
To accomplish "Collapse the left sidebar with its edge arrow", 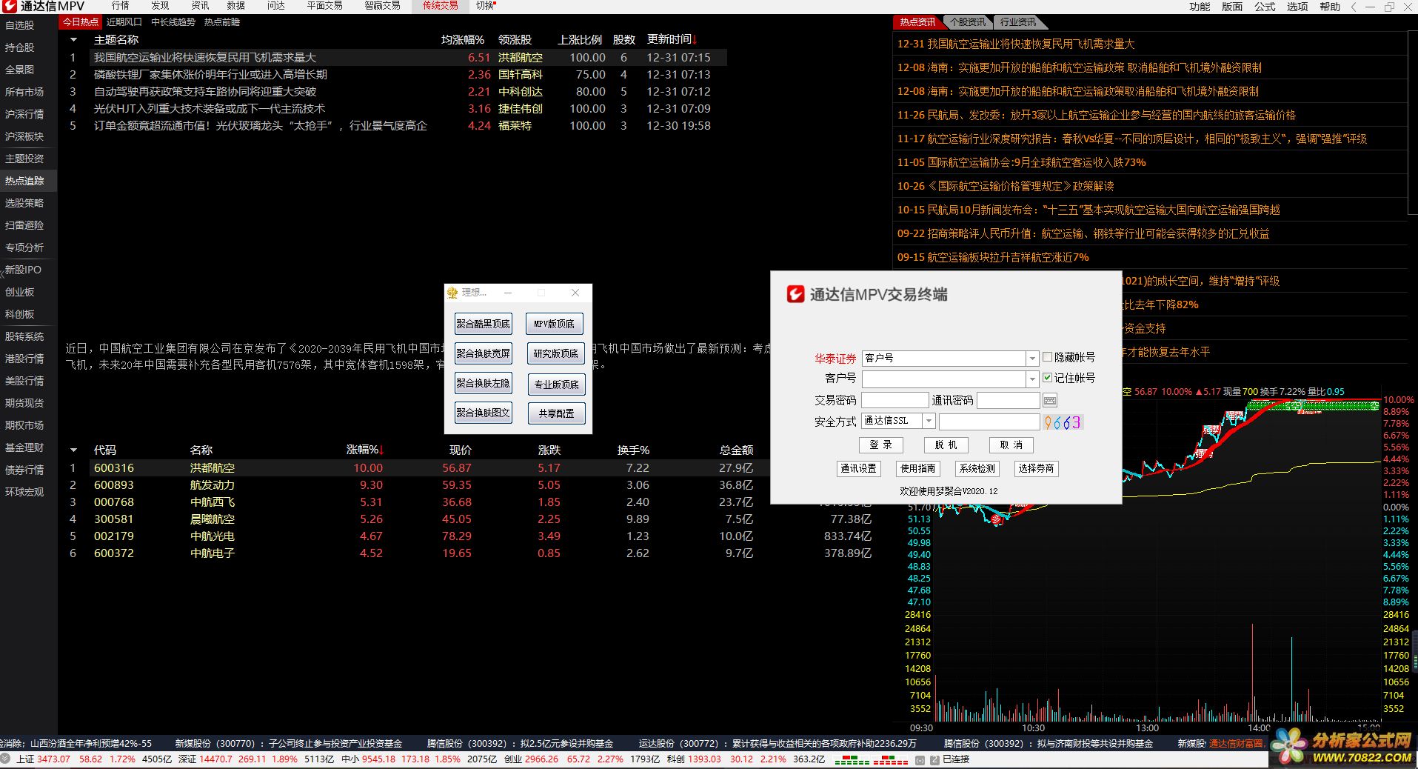I will pos(2,275).
